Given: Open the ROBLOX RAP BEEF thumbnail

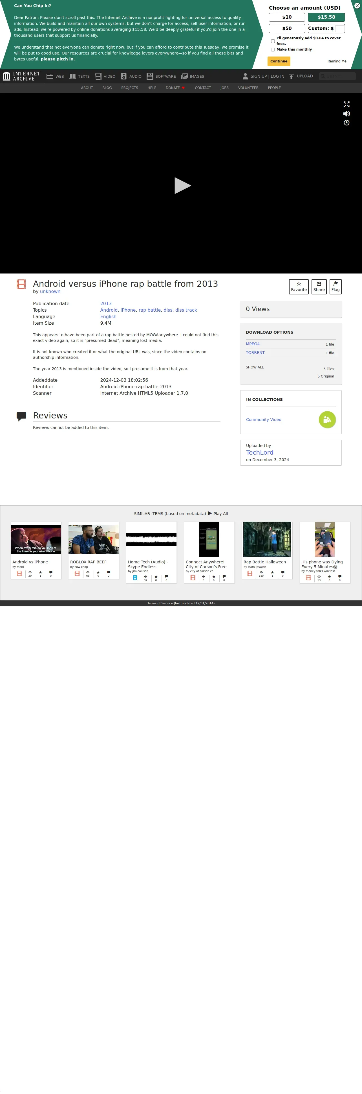Looking at the screenshot, I should tap(94, 539).
